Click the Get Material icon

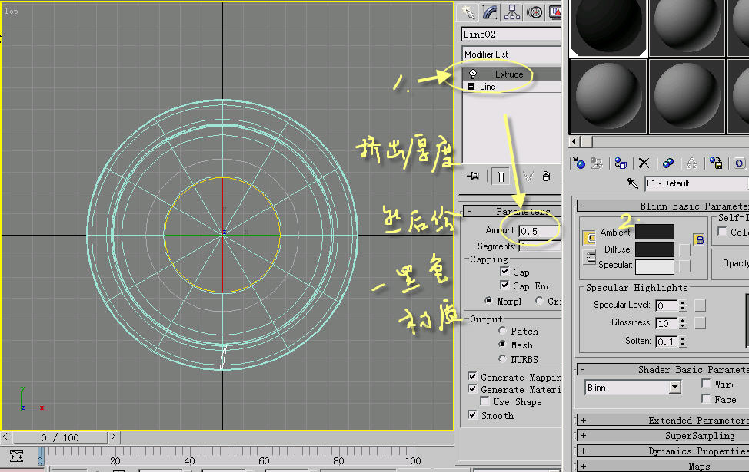[x=579, y=163]
